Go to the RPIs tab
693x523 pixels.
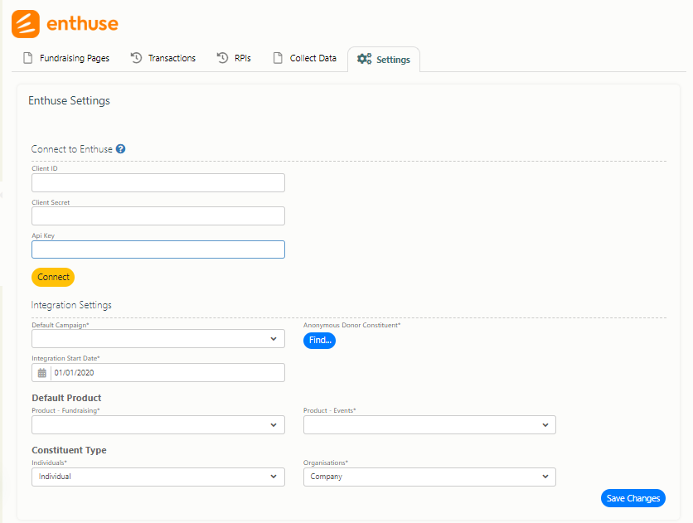click(x=234, y=58)
